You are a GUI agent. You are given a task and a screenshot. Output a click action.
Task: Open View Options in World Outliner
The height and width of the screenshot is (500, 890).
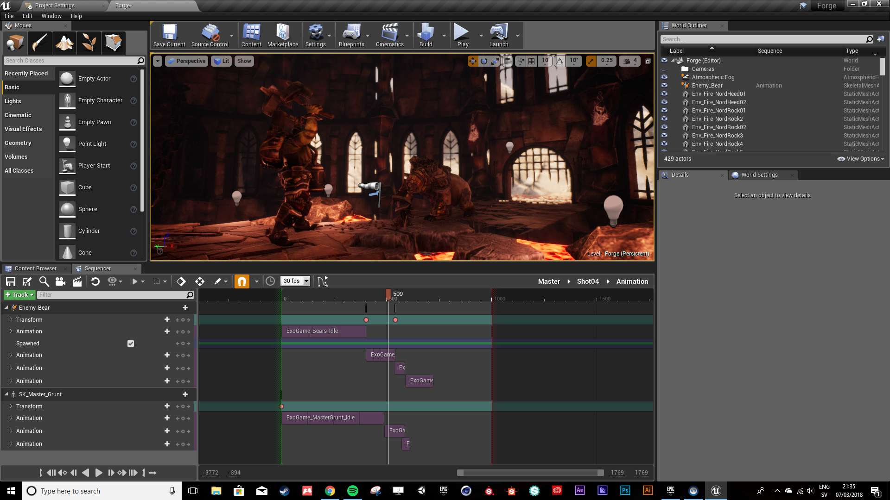[861, 159]
